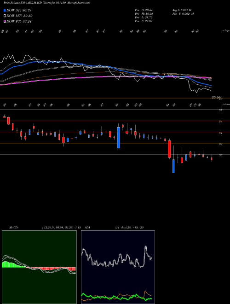Select the 'DOW PT: 33.24' legend text
This screenshot has height=304, width=230.
19,21
